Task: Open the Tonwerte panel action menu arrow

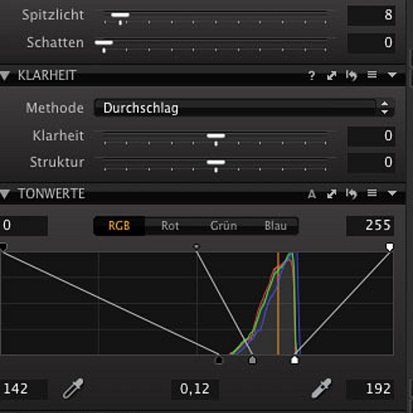Action: pos(392,193)
